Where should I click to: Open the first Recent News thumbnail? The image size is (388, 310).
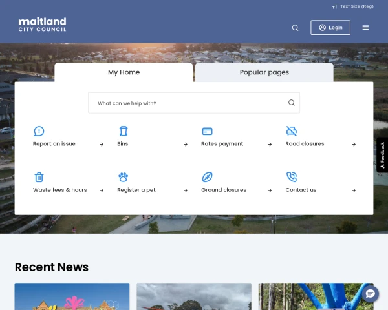tap(72, 296)
